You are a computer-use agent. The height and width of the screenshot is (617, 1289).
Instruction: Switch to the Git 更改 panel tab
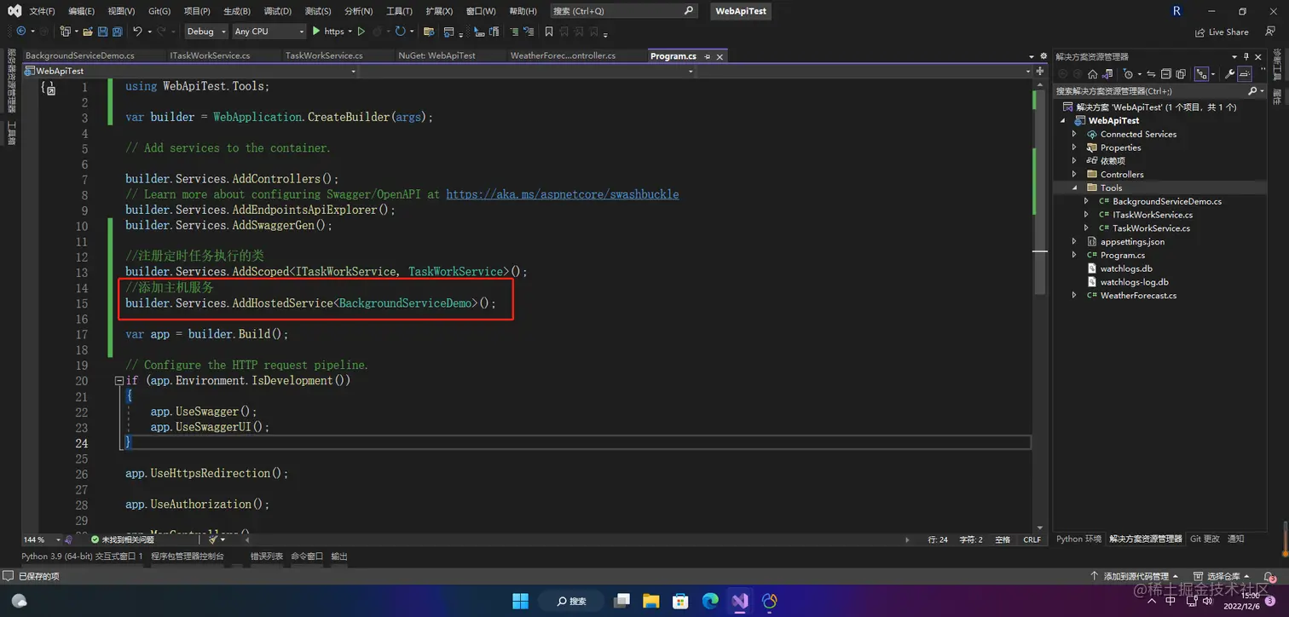[1205, 539]
